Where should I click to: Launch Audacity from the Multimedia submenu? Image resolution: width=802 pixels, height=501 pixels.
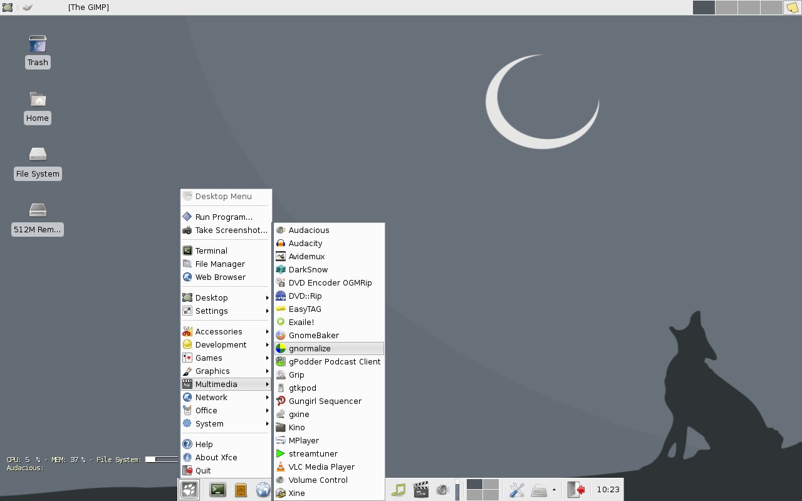coord(329,243)
